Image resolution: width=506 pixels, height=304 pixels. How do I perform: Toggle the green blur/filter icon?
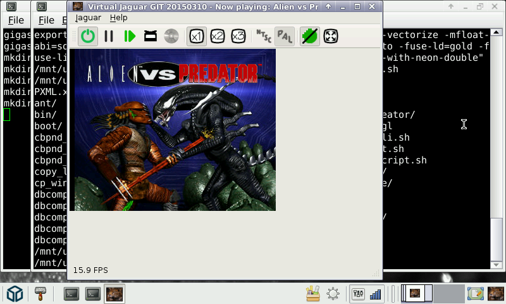pos(310,36)
